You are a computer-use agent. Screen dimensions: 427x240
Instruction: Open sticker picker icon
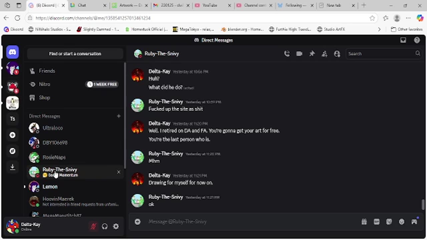389,222
